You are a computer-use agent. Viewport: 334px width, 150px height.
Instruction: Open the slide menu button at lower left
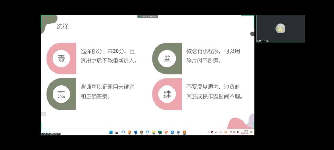click(x=43, y=114)
